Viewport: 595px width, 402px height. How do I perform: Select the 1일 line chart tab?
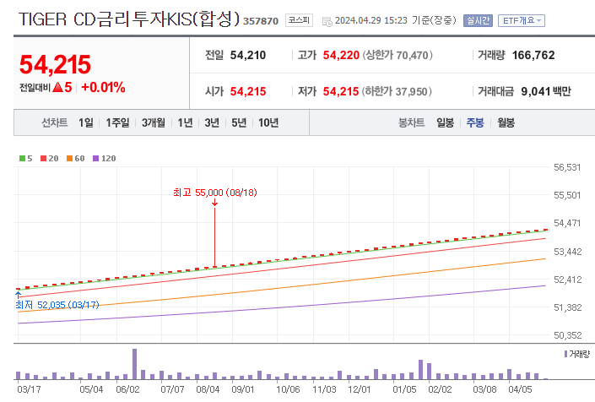click(86, 122)
